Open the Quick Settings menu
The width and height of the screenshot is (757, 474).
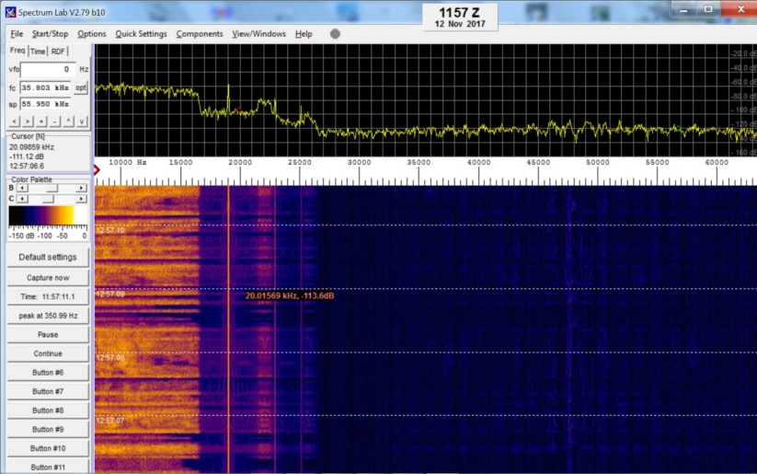tap(141, 34)
